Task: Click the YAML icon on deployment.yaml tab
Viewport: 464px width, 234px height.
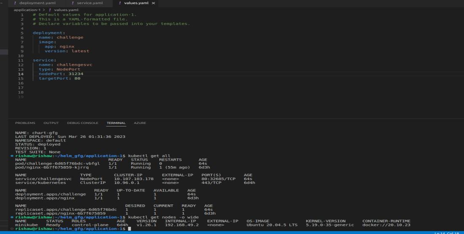Action: 15,3
